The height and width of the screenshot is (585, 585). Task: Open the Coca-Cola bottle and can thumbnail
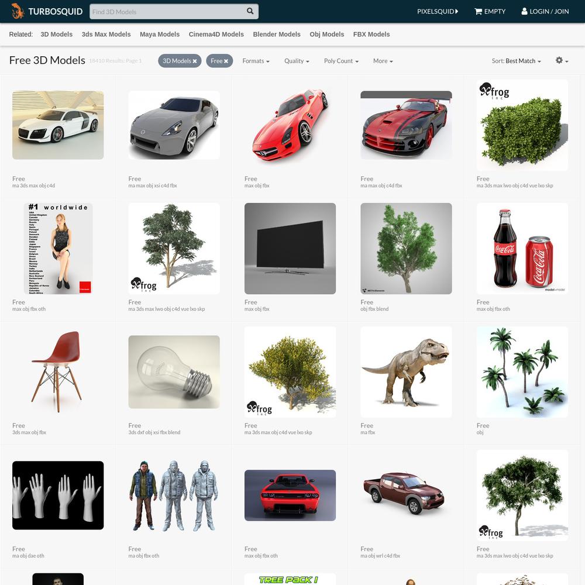(x=522, y=249)
